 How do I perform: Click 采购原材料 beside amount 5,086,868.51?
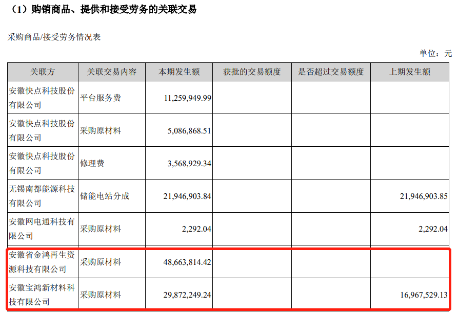100,131
